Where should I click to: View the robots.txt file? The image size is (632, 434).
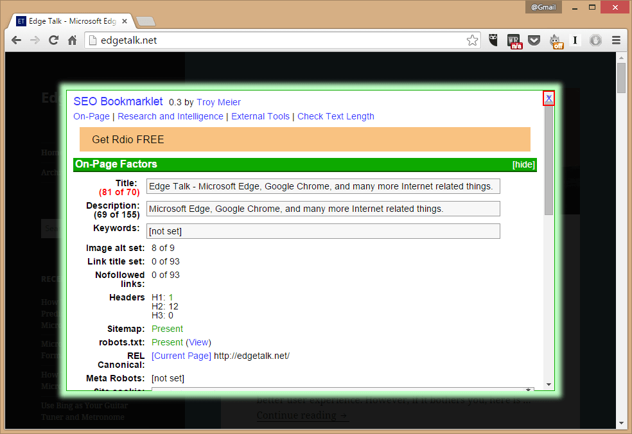(198, 342)
